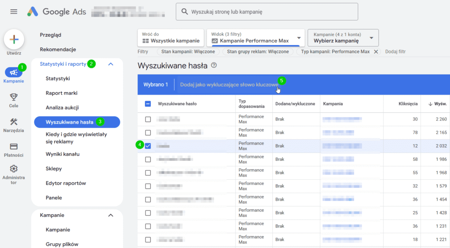Image resolution: width=450 pixels, height=248 pixels.
Task: Check the row with 1 454 impressions
Action: (x=148, y=199)
